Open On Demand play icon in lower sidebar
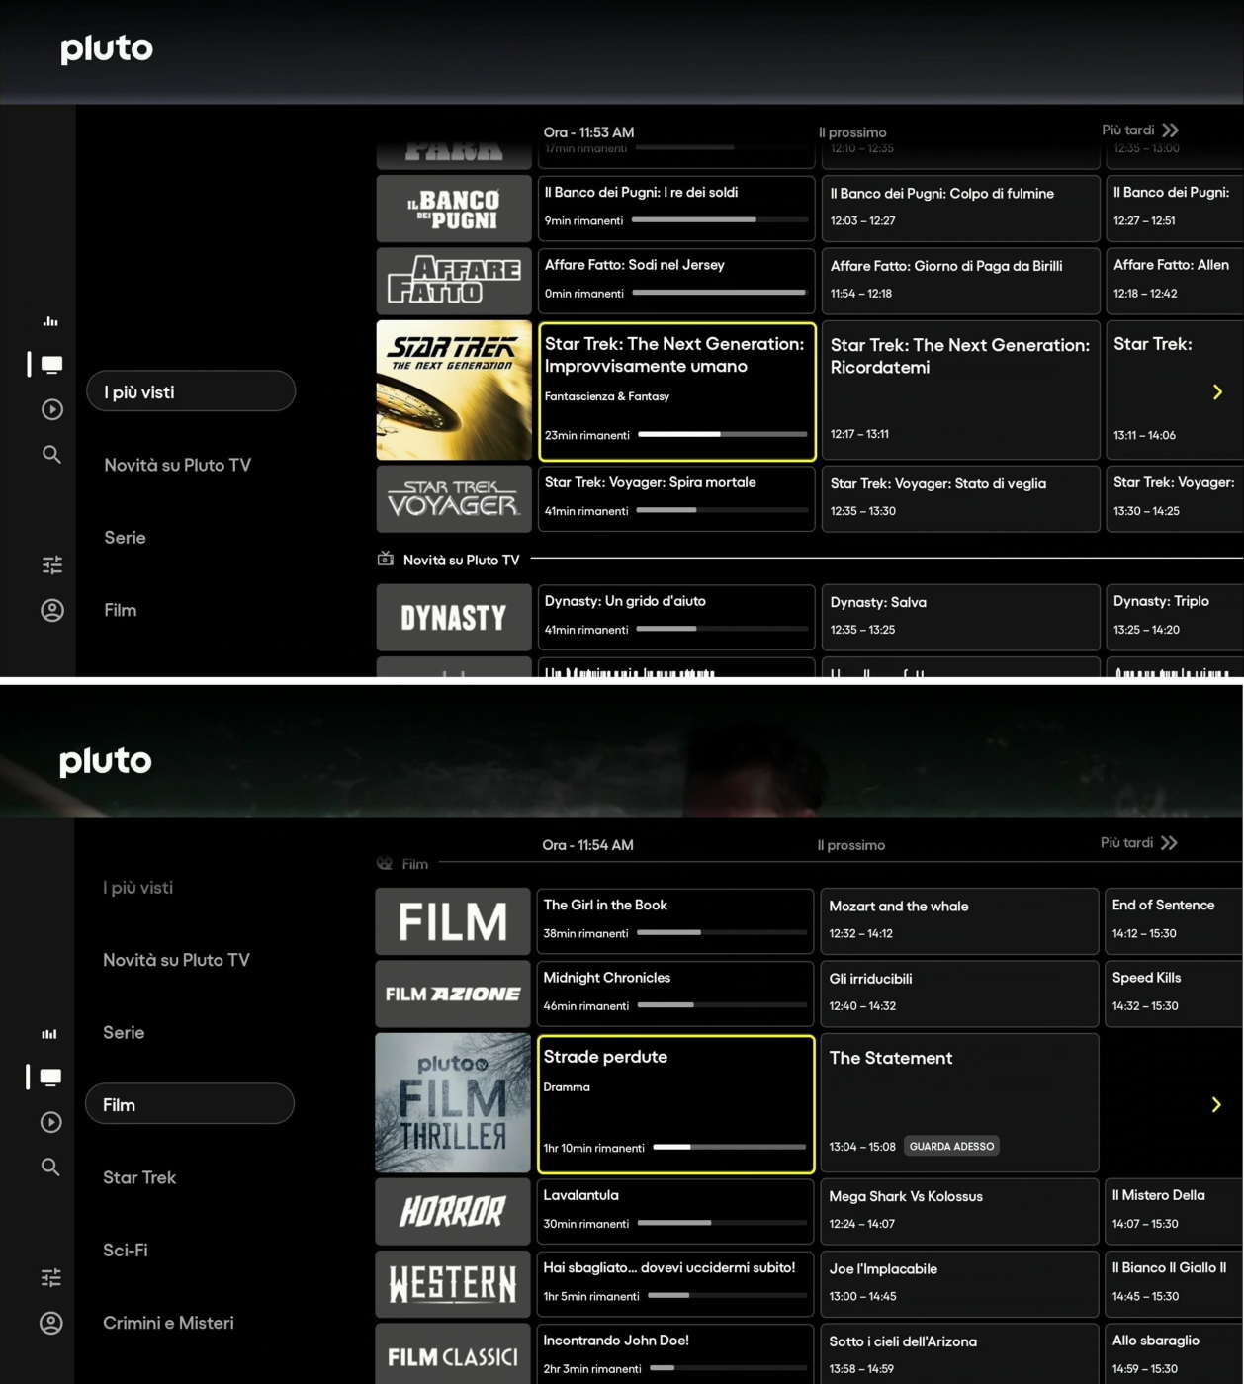The width and height of the screenshot is (1244, 1384). (50, 1122)
